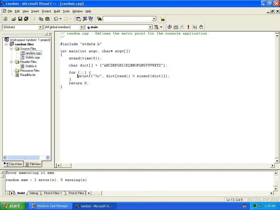Screen dimensions: 280x210
Task: Open the main members dropdown
Action: click(150, 27)
